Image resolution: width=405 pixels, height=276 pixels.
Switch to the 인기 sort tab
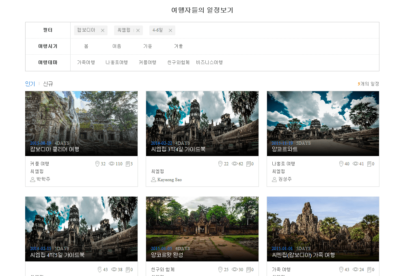click(x=30, y=84)
